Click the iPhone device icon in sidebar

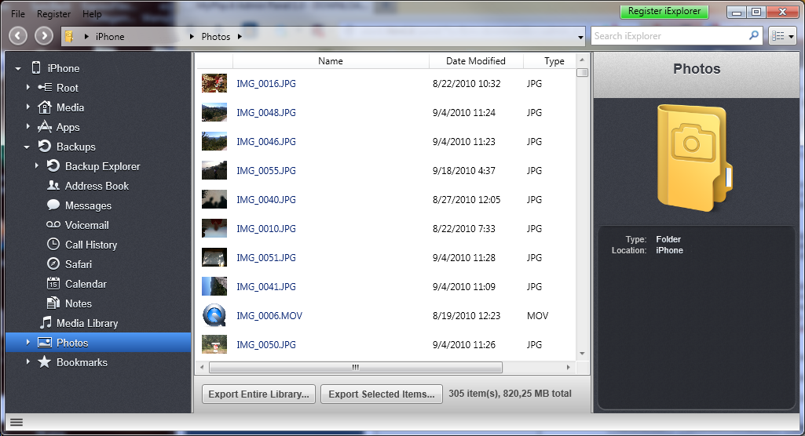point(36,67)
